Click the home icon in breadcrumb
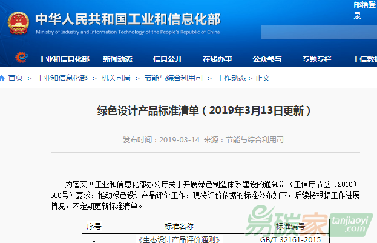Image resolution: width=377 pixels, height=243 pixels. (2, 78)
